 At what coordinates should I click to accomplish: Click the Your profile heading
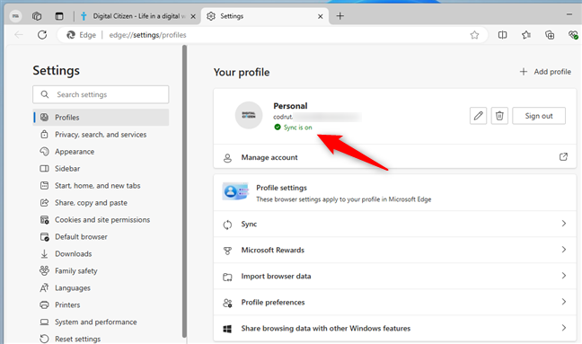[242, 72]
